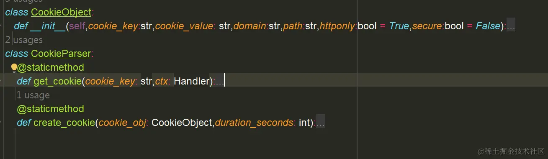Viewport: 548px width, 159px height.
Task: Click the True default value
Action: point(399,26)
